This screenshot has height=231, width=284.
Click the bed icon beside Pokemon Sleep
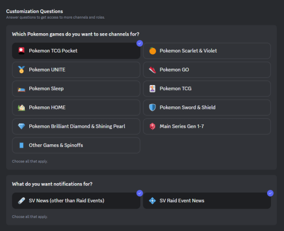(x=21, y=90)
